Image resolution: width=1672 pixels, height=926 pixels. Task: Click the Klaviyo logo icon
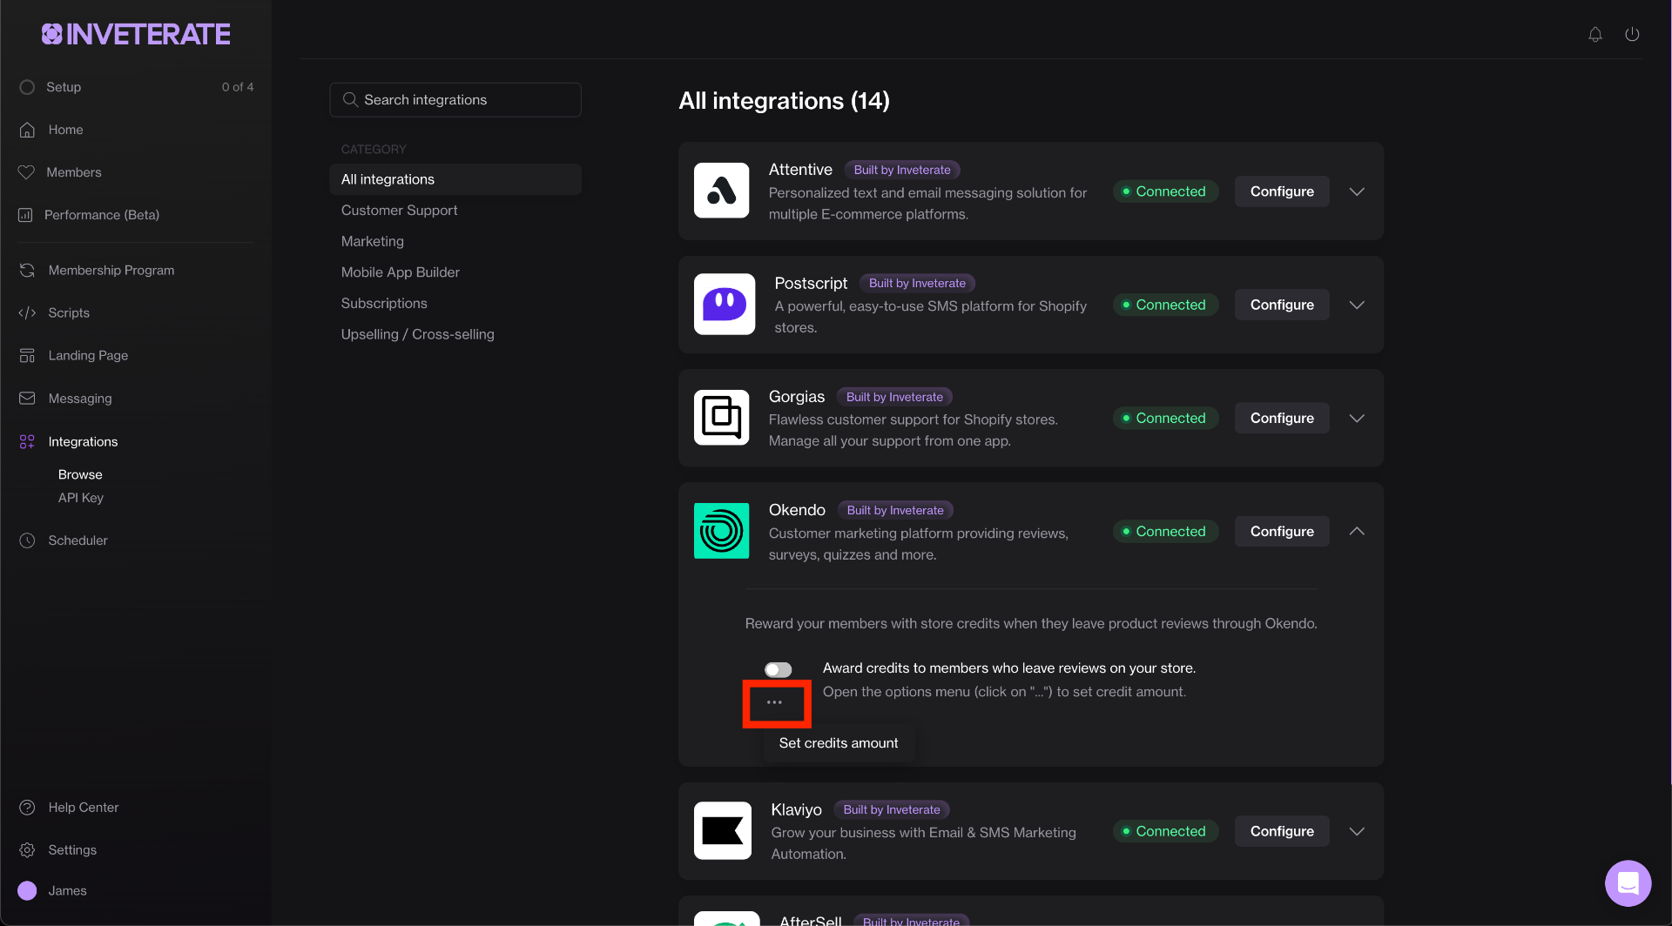[x=722, y=831]
